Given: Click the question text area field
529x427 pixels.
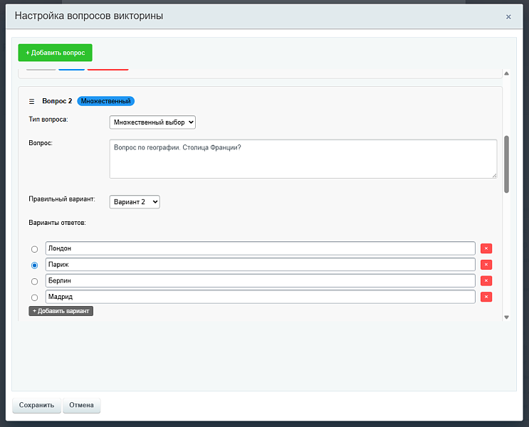Looking at the screenshot, I should coord(303,158).
